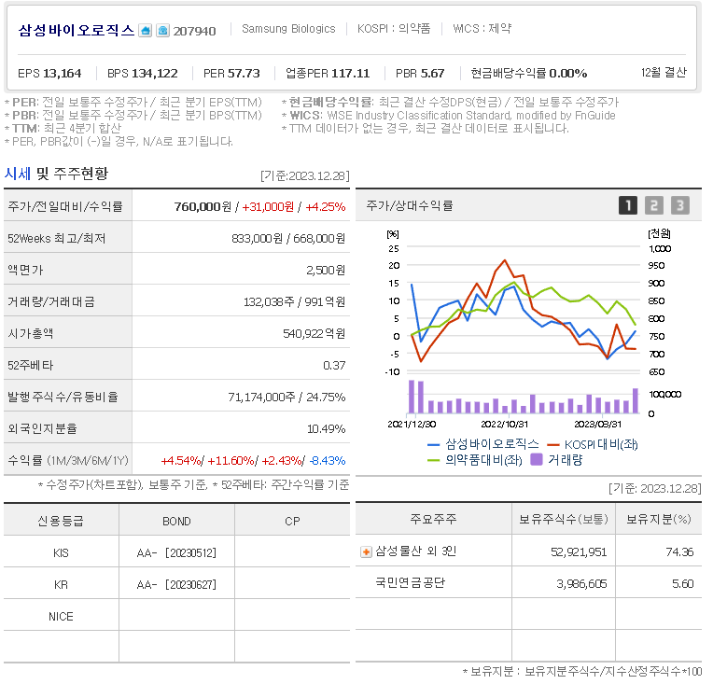This screenshot has width=713, height=684.
Task: Click the 1Y return -8.43% value
Action: pyautogui.click(x=328, y=461)
